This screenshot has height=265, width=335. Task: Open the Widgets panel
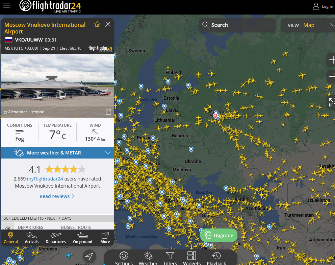coord(192,258)
